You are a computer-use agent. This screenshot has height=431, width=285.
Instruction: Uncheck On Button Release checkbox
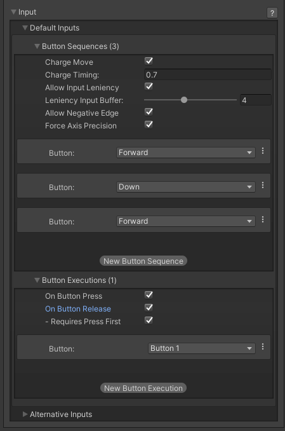pos(149,308)
